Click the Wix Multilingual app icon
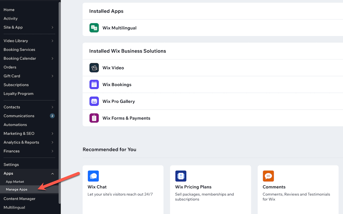Image resolution: width=343 pixels, height=214 pixels. click(x=94, y=28)
